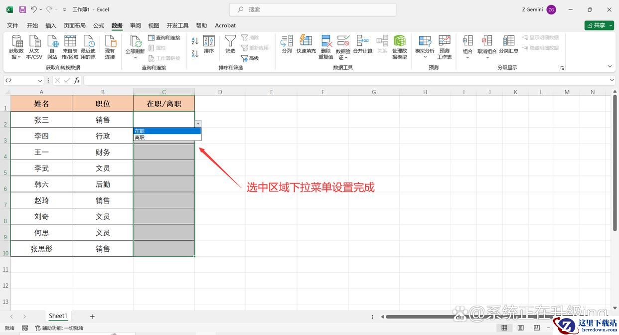The width and height of the screenshot is (619, 335).
Task: Open the 公式 ribbon tab
Action: pos(99,25)
